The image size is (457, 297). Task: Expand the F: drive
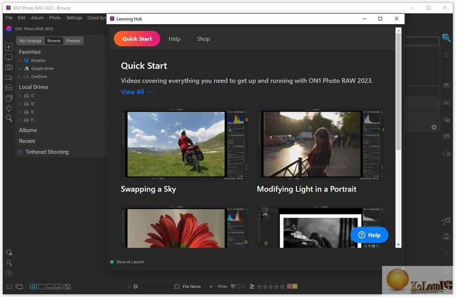tap(19, 120)
